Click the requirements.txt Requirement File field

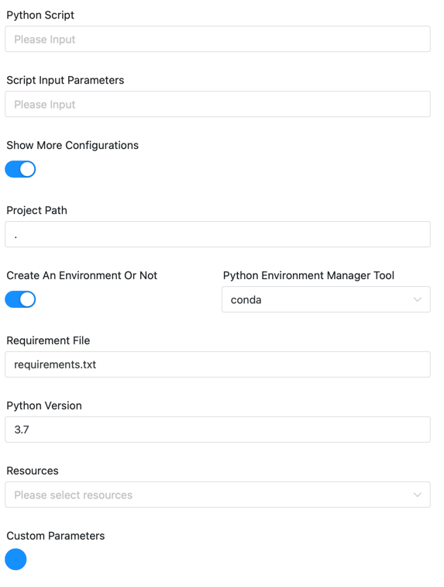218,364
